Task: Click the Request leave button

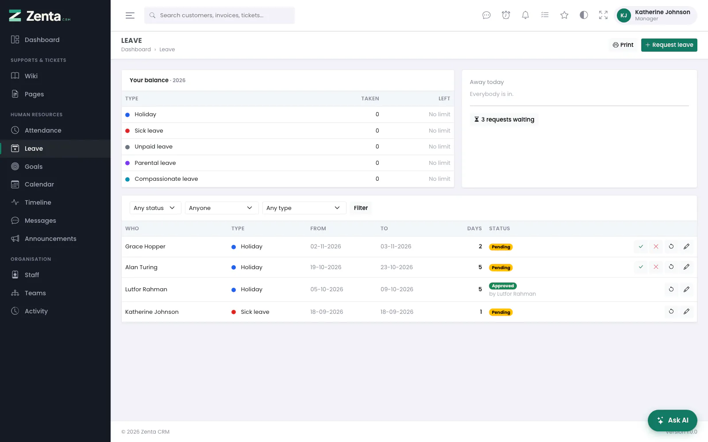Action: click(669, 45)
